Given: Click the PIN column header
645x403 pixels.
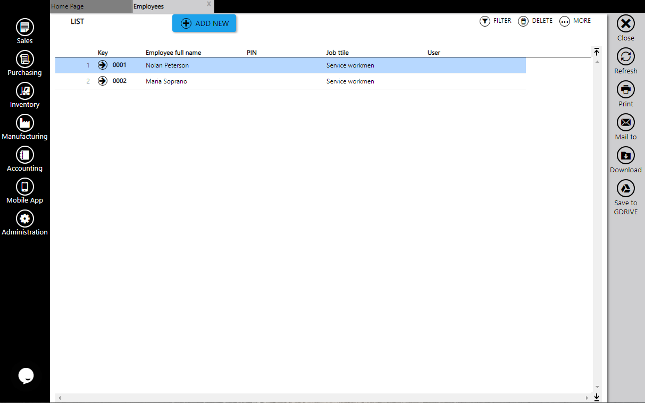Looking at the screenshot, I should tap(252, 53).
